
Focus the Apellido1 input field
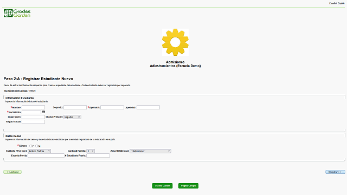click(x=112, y=107)
